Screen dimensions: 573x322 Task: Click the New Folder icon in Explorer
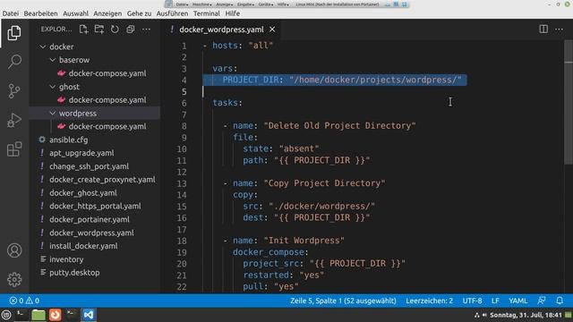[x=99, y=30]
